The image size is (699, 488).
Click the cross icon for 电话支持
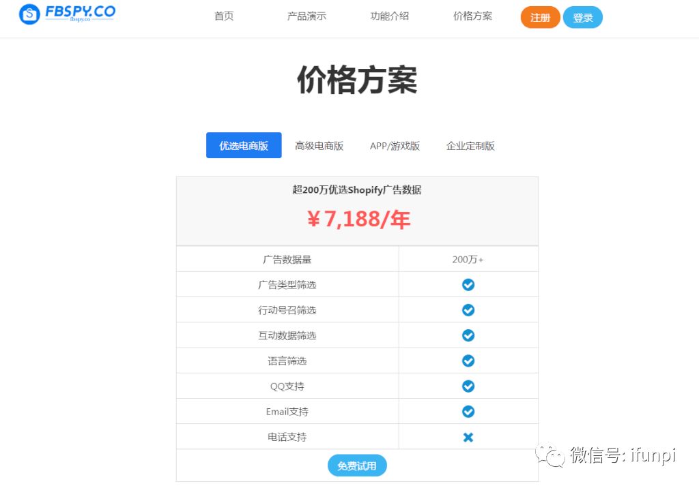[468, 438]
